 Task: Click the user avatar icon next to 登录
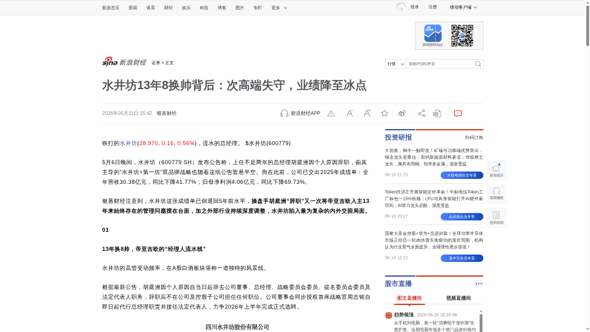[x=401, y=7]
